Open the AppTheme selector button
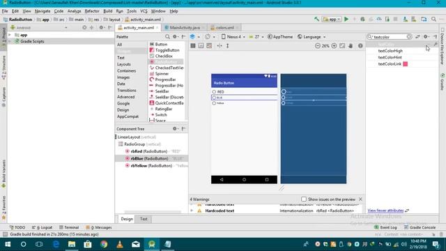Image resolution: width=446 pixels, height=251 pixels. [280, 37]
